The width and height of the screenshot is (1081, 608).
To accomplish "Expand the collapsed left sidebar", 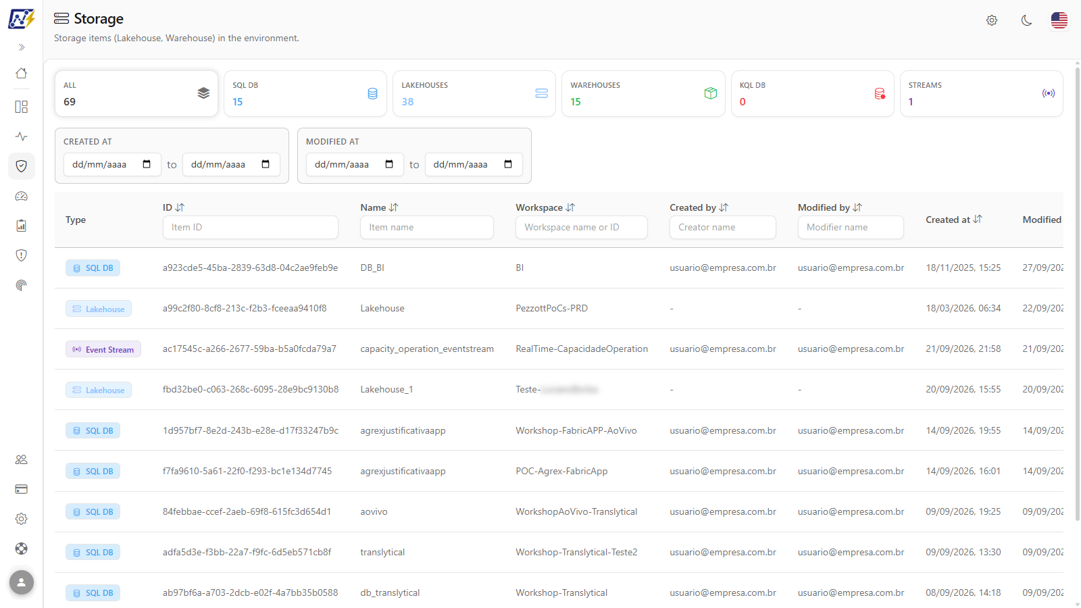I will [22, 47].
